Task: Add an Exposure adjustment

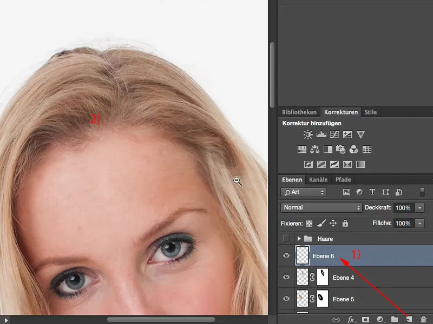Action: click(347, 134)
